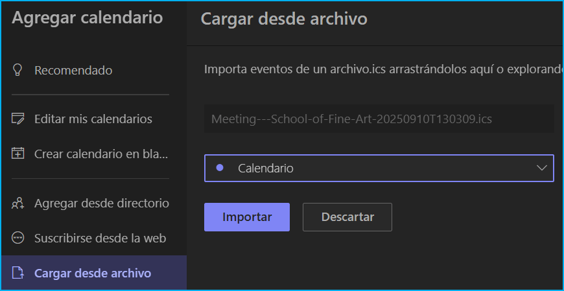564x291 pixels.
Task: Open the Recomendado section
Action: (x=73, y=70)
